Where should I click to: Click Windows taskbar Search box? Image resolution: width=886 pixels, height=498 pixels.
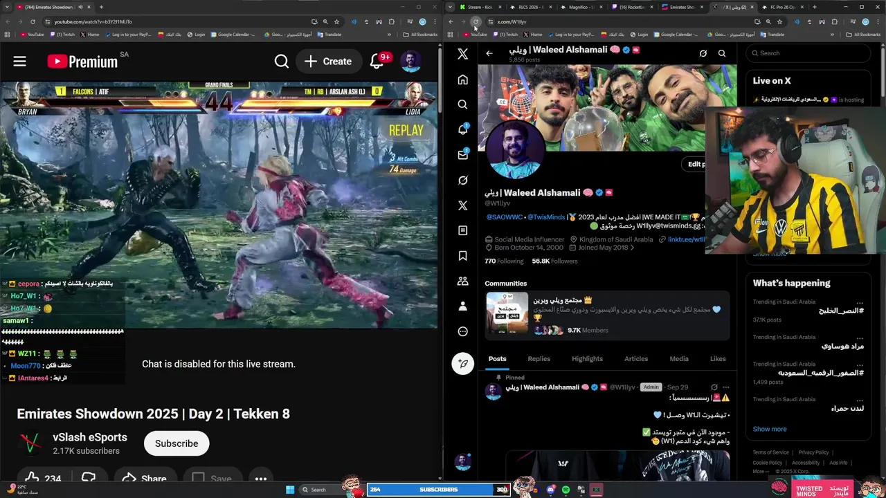[x=322, y=490]
